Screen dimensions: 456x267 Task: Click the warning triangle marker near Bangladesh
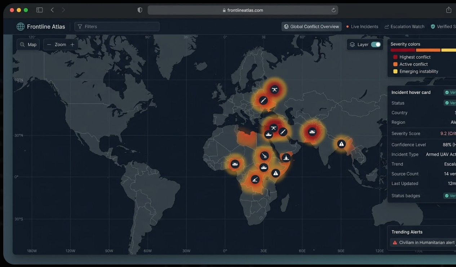click(x=341, y=144)
